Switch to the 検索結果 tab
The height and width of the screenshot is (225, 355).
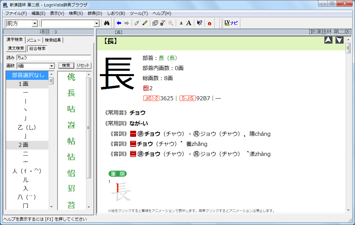point(53,40)
